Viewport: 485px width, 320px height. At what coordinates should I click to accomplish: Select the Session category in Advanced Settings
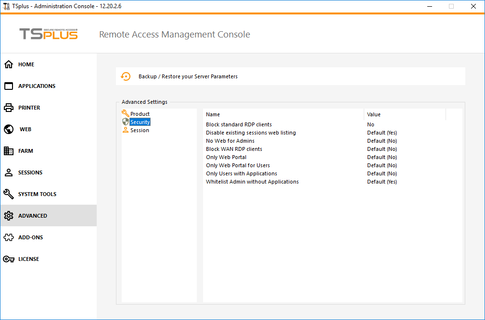[x=140, y=130]
